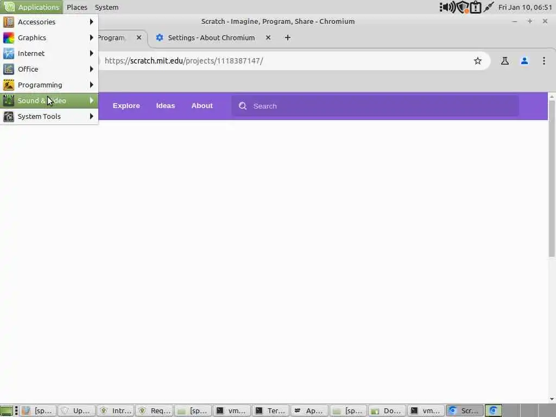The width and height of the screenshot is (556, 417).
Task: Open the Chromium three-dot menu
Action: [544, 61]
